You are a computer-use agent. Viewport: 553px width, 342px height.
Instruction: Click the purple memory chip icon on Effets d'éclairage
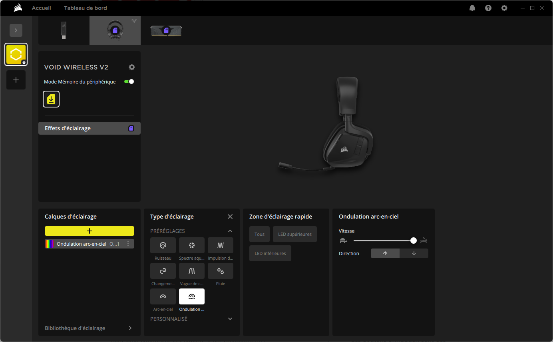coord(131,128)
